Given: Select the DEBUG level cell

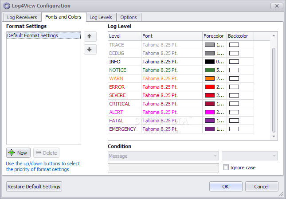Looking at the screenshot, I should [125, 53].
